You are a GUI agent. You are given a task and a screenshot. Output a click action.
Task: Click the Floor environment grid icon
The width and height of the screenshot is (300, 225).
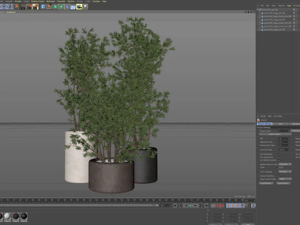point(73,7)
